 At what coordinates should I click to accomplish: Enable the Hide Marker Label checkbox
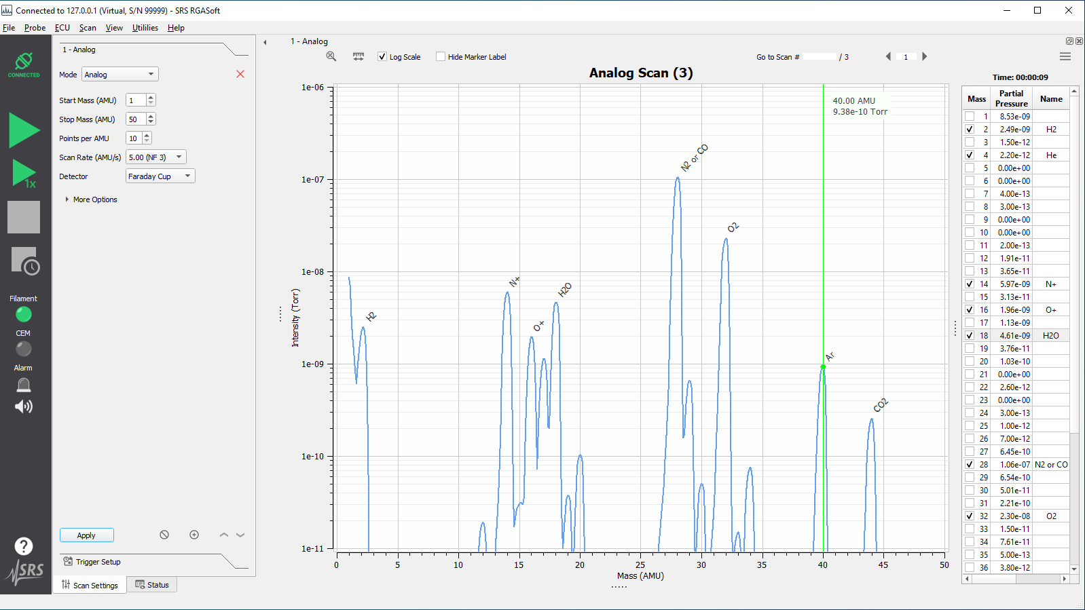441,57
